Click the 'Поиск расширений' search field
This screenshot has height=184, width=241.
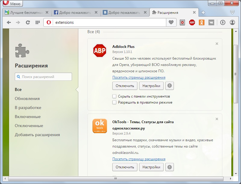tap(43, 77)
